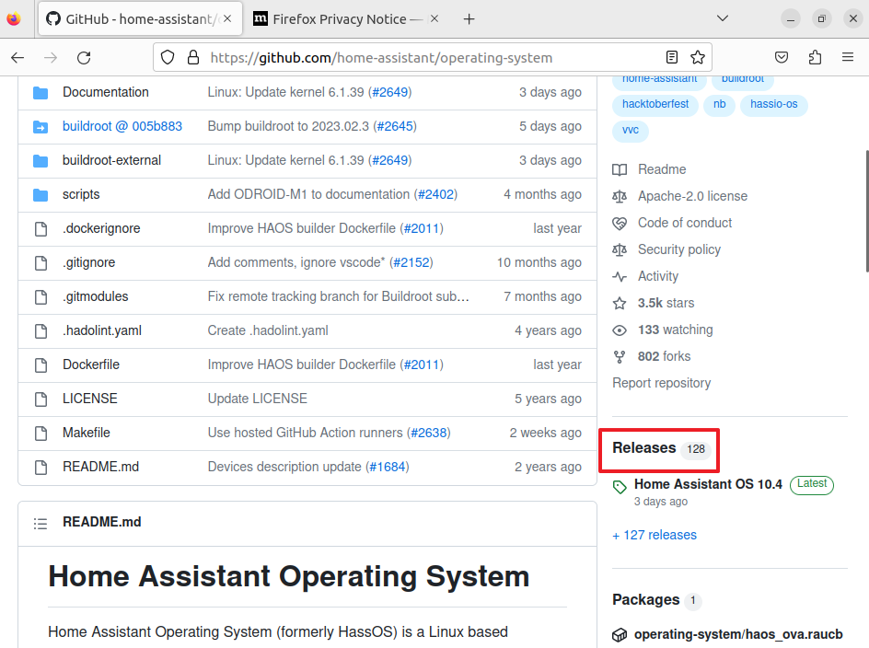Click the Dockerfile file icon
869x648 pixels.
[41, 365]
